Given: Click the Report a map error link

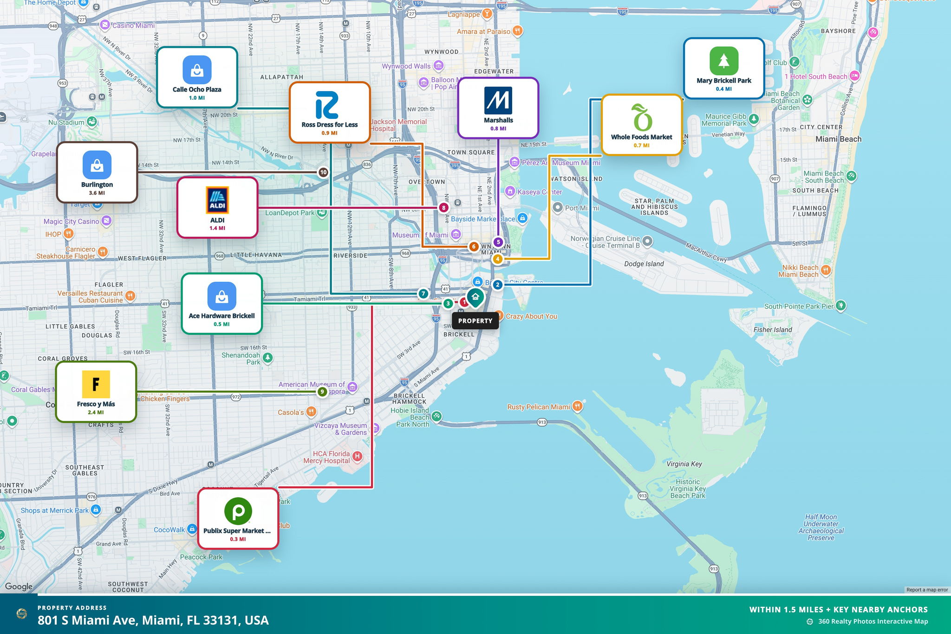Looking at the screenshot, I should [x=927, y=590].
